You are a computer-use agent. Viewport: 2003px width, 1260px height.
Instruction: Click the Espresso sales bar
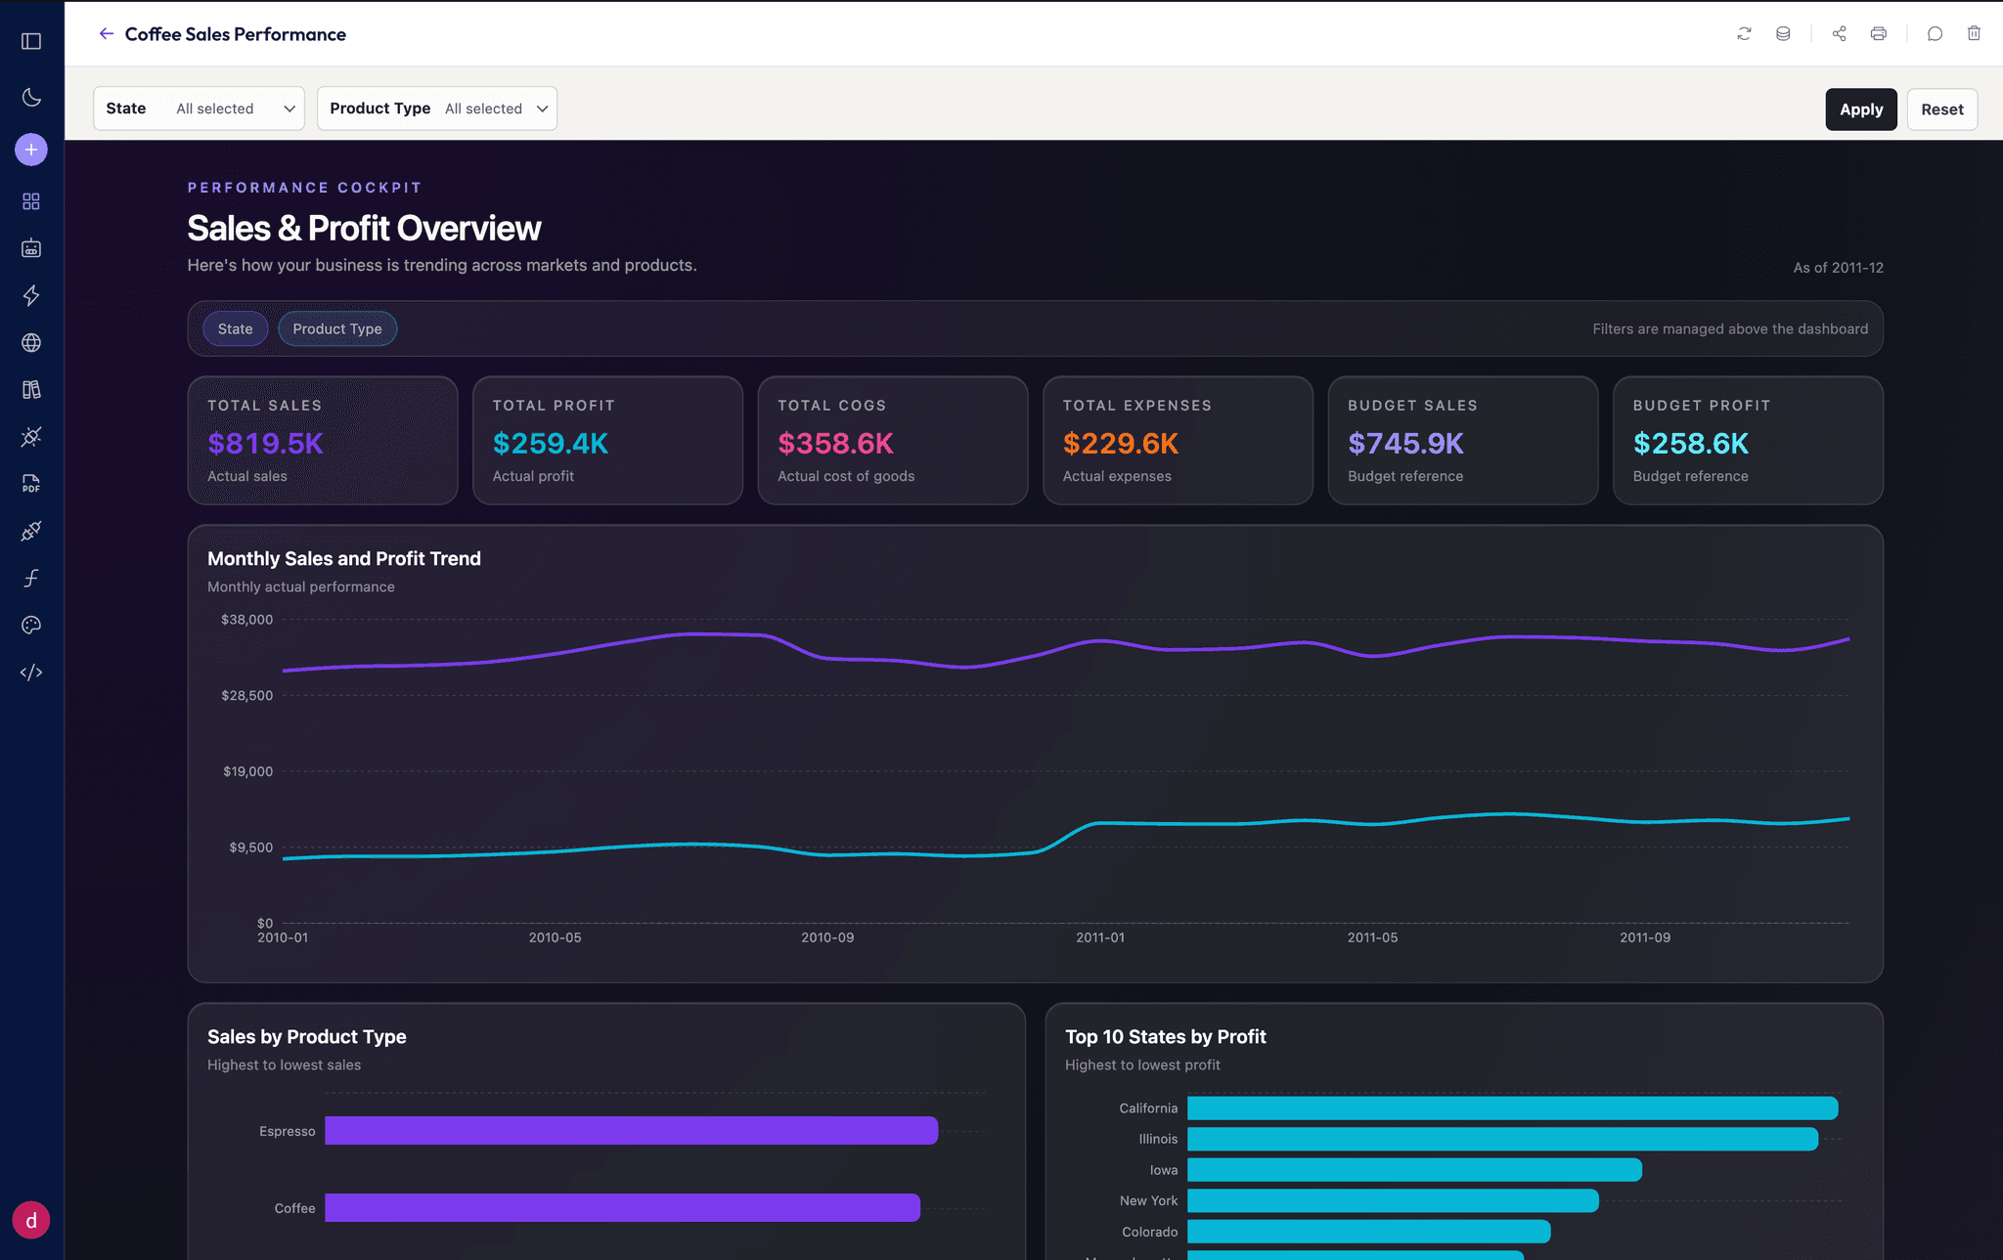click(x=631, y=1131)
